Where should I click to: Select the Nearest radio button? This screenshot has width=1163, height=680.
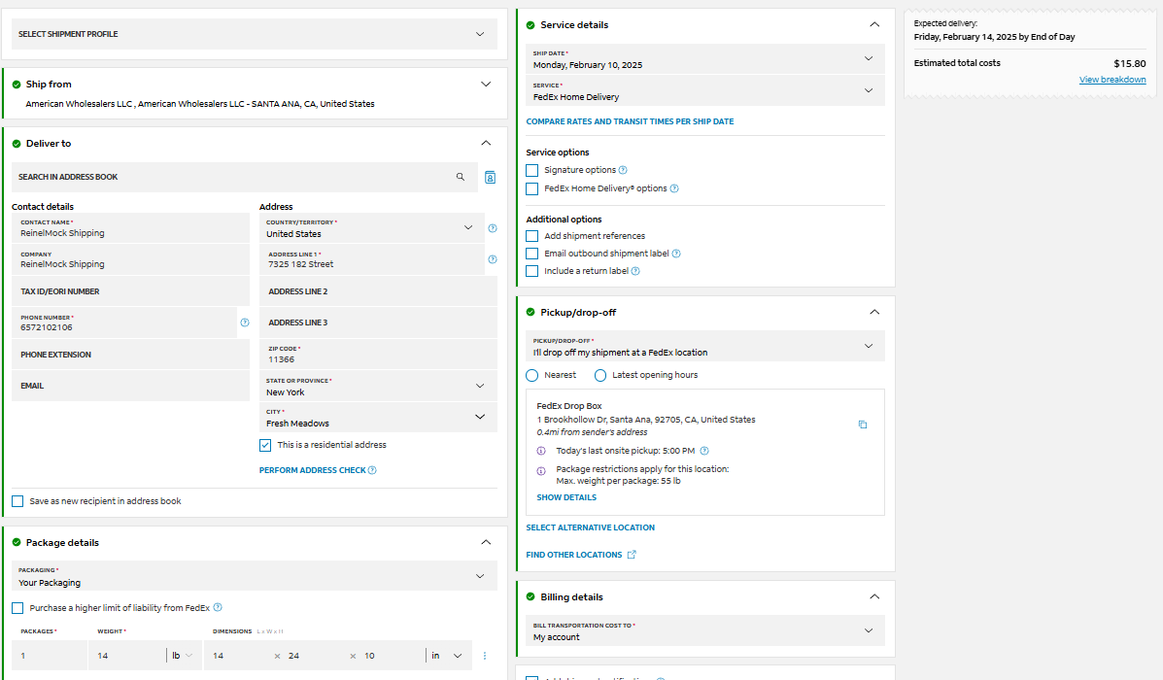[x=531, y=375]
